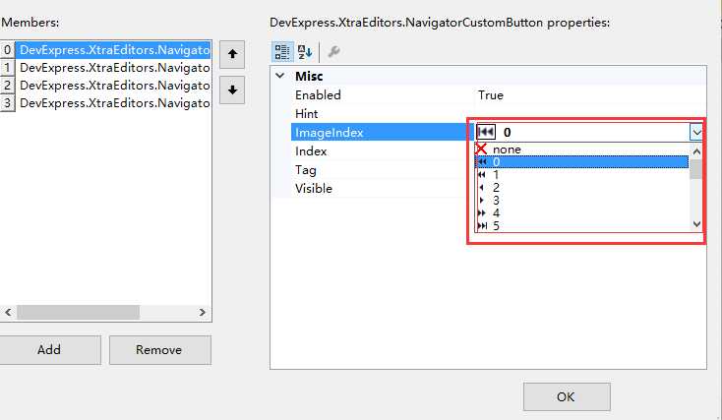This screenshot has height=420, width=722.
Task: Select member 1 in Members list
Action: pos(106,68)
